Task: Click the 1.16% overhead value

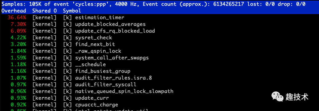Action: [x=18, y=71]
